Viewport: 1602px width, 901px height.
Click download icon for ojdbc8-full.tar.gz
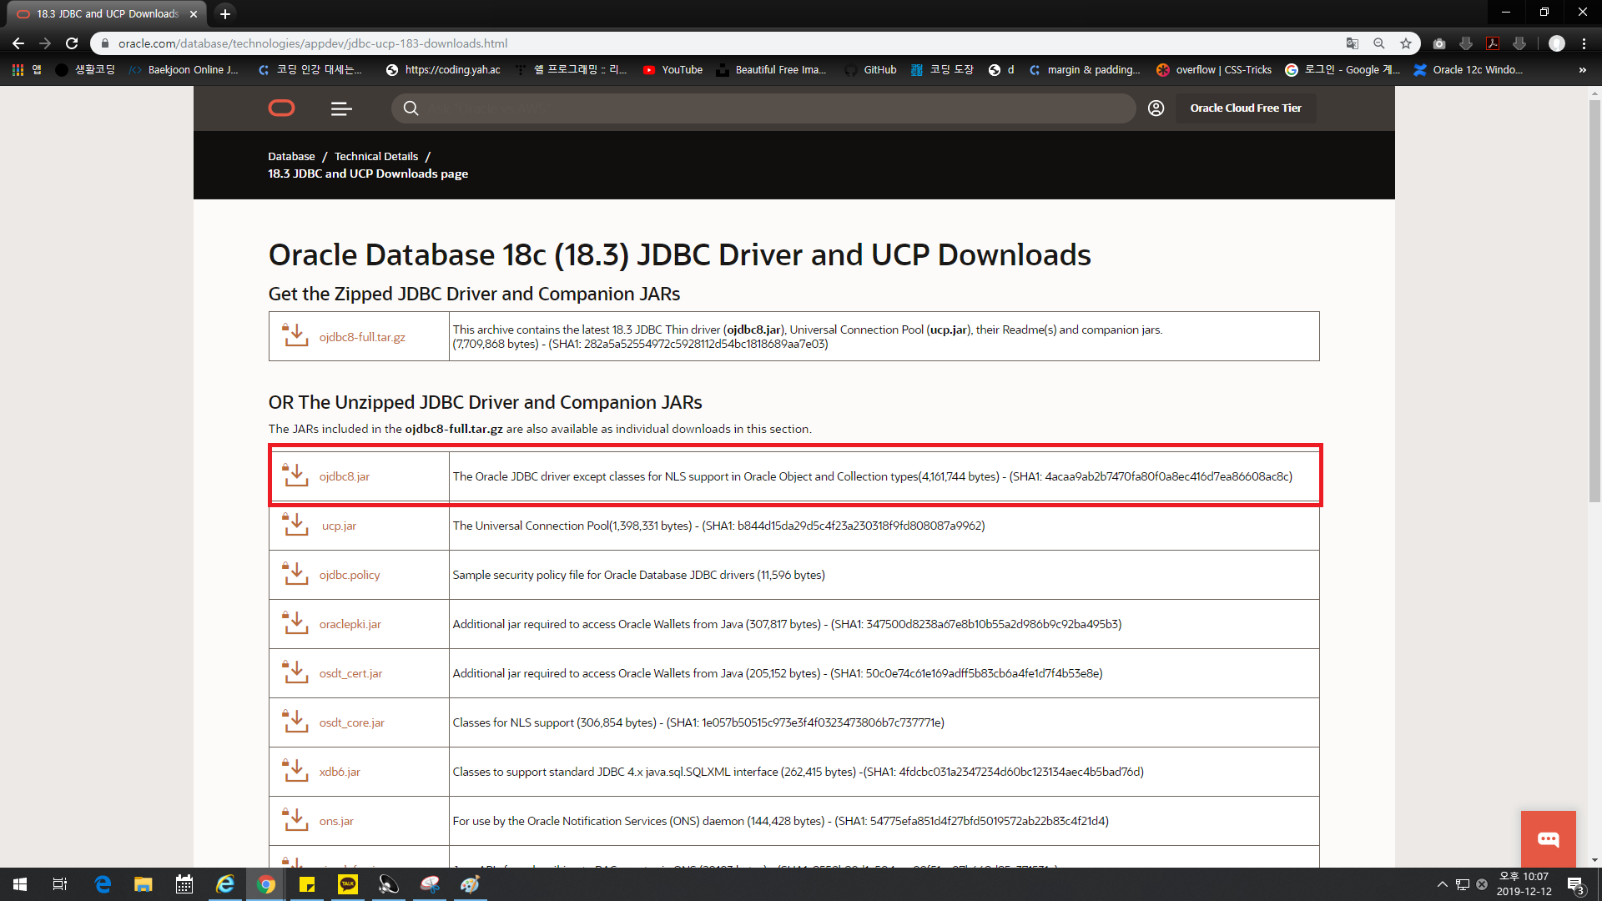click(295, 335)
